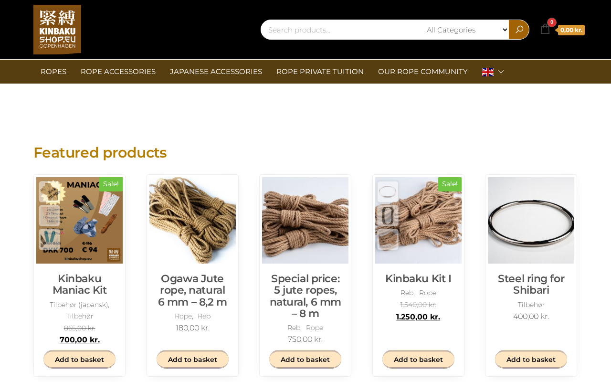Visit the Our Rope Community page
The width and height of the screenshot is (611, 382).
[422, 72]
